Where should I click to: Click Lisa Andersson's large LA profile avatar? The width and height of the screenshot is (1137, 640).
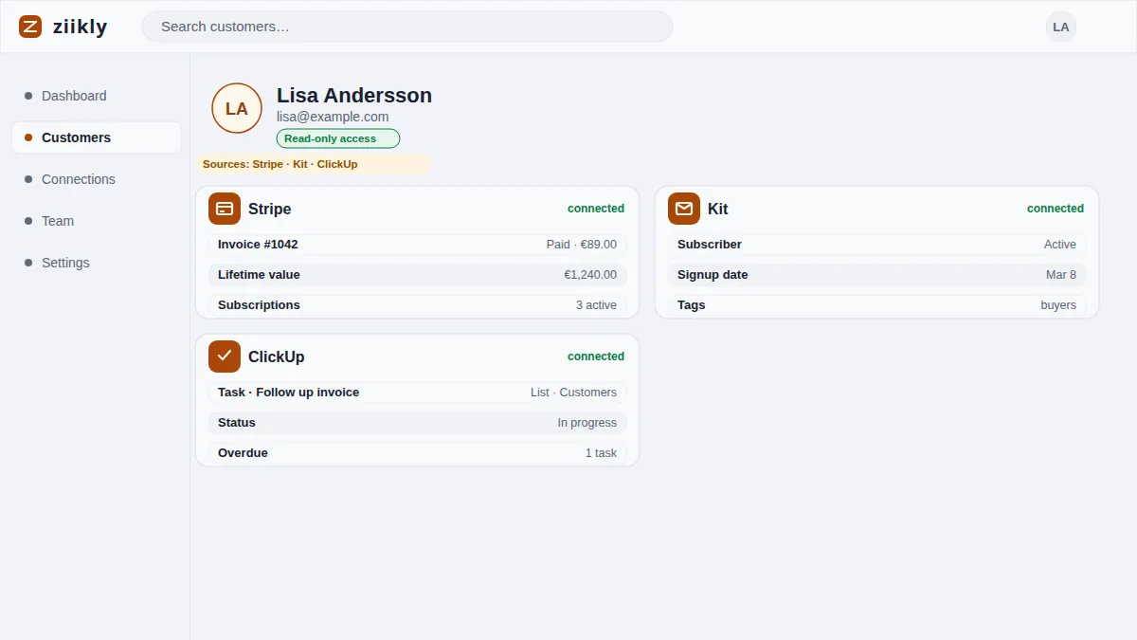tap(237, 108)
